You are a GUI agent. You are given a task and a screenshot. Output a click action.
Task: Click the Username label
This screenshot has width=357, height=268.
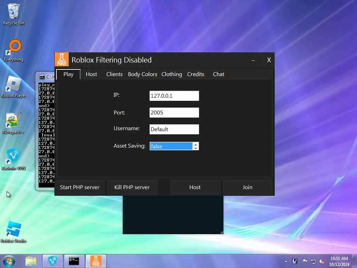click(127, 128)
